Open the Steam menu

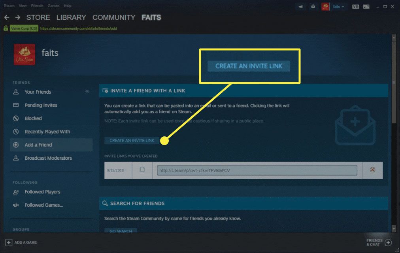click(9, 6)
